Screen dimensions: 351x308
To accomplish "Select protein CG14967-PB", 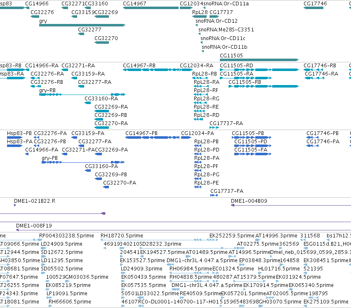I will [x=141, y=133].
